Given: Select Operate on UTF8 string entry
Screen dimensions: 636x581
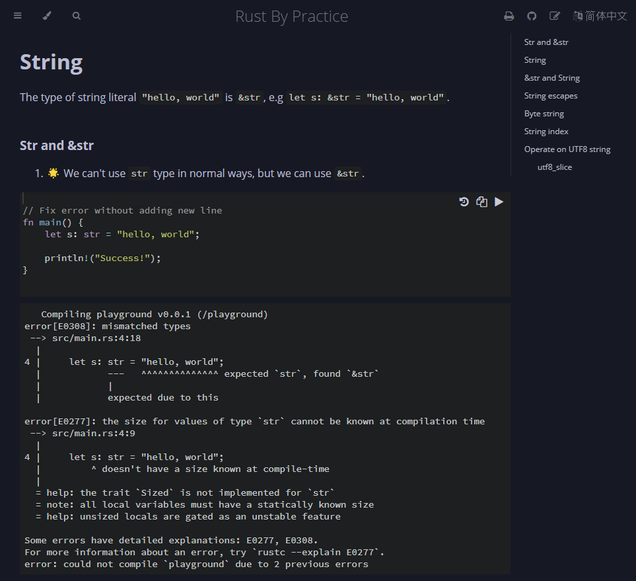Looking at the screenshot, I should coord(567,149).
